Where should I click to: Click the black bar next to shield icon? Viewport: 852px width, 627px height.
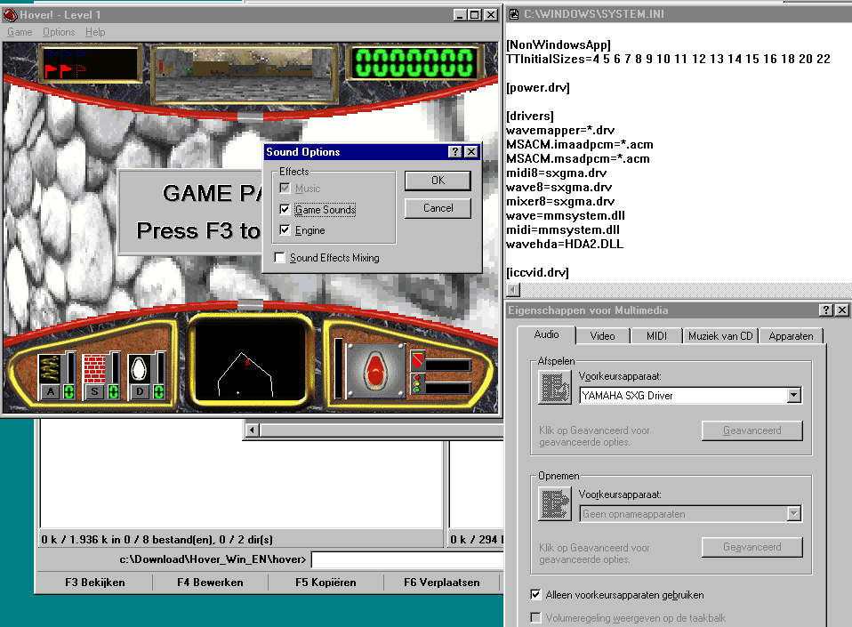447,366
